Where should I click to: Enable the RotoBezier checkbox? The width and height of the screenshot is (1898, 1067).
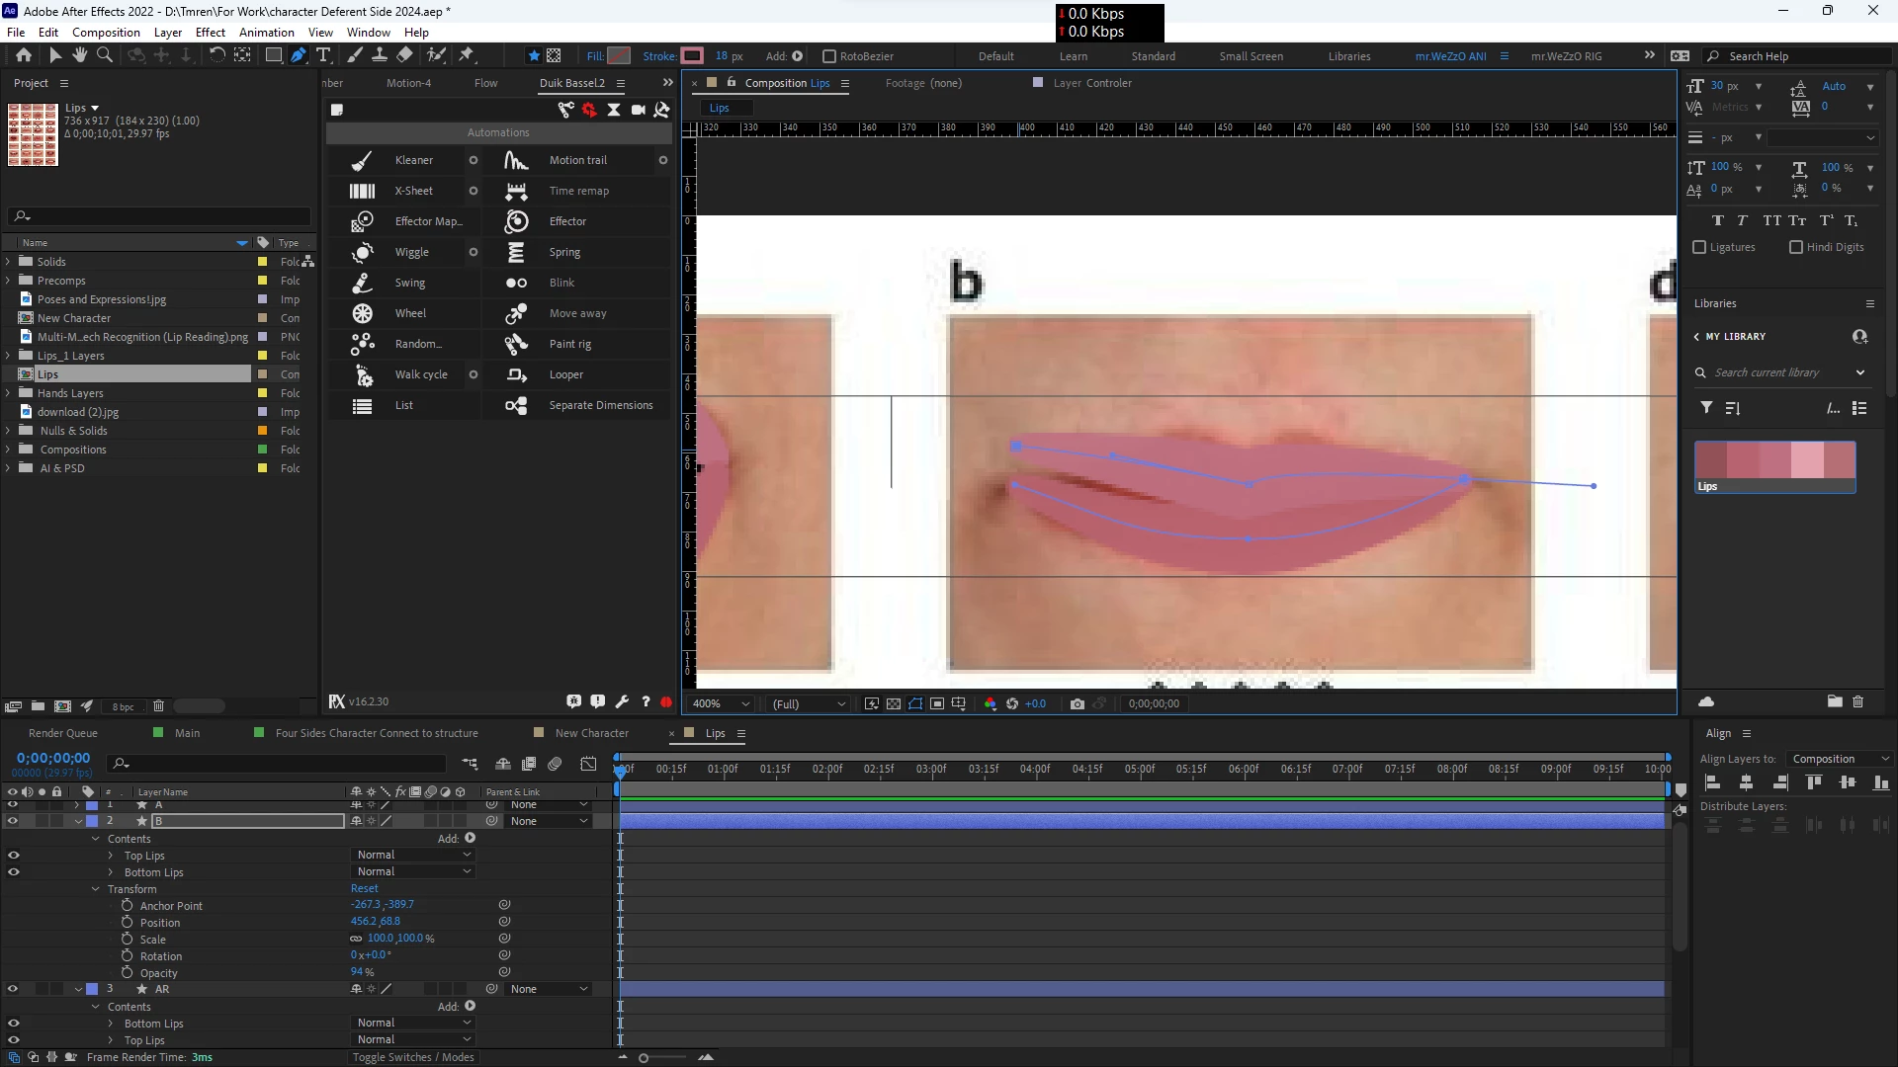point(829,56)
